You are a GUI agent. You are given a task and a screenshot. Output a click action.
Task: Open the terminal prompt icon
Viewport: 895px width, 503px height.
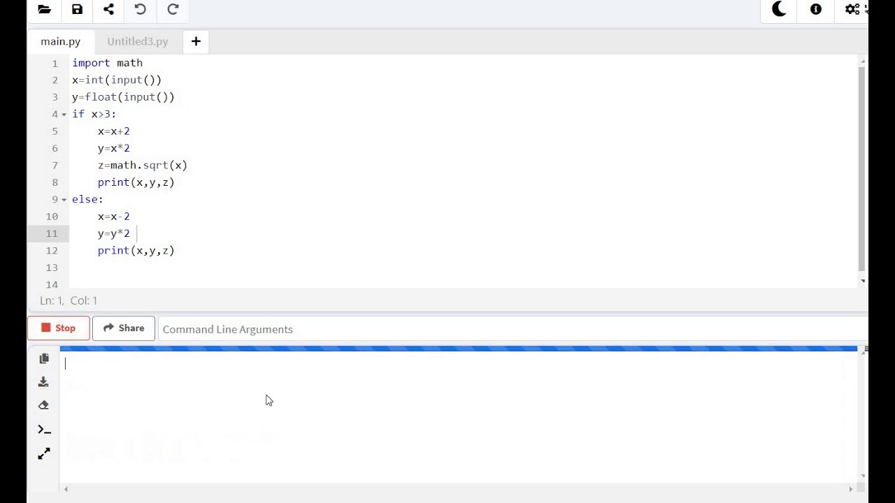coord(44,430)
